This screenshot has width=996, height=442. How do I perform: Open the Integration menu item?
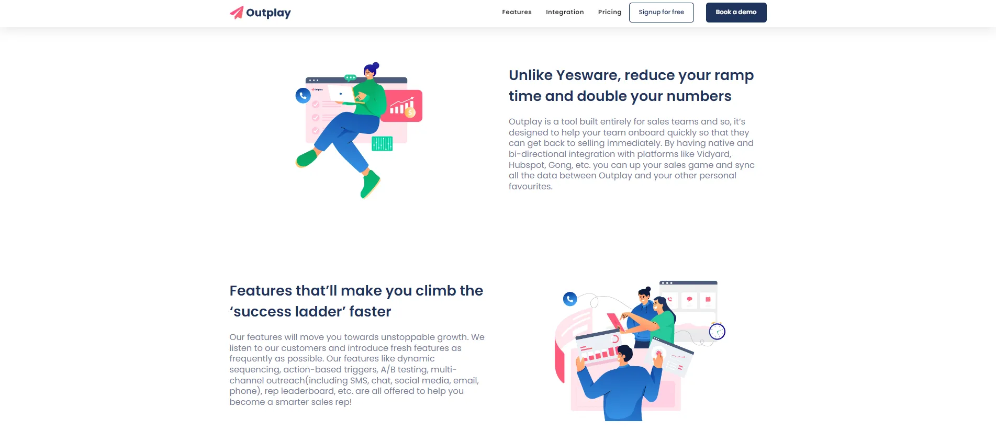pos(565,12)
